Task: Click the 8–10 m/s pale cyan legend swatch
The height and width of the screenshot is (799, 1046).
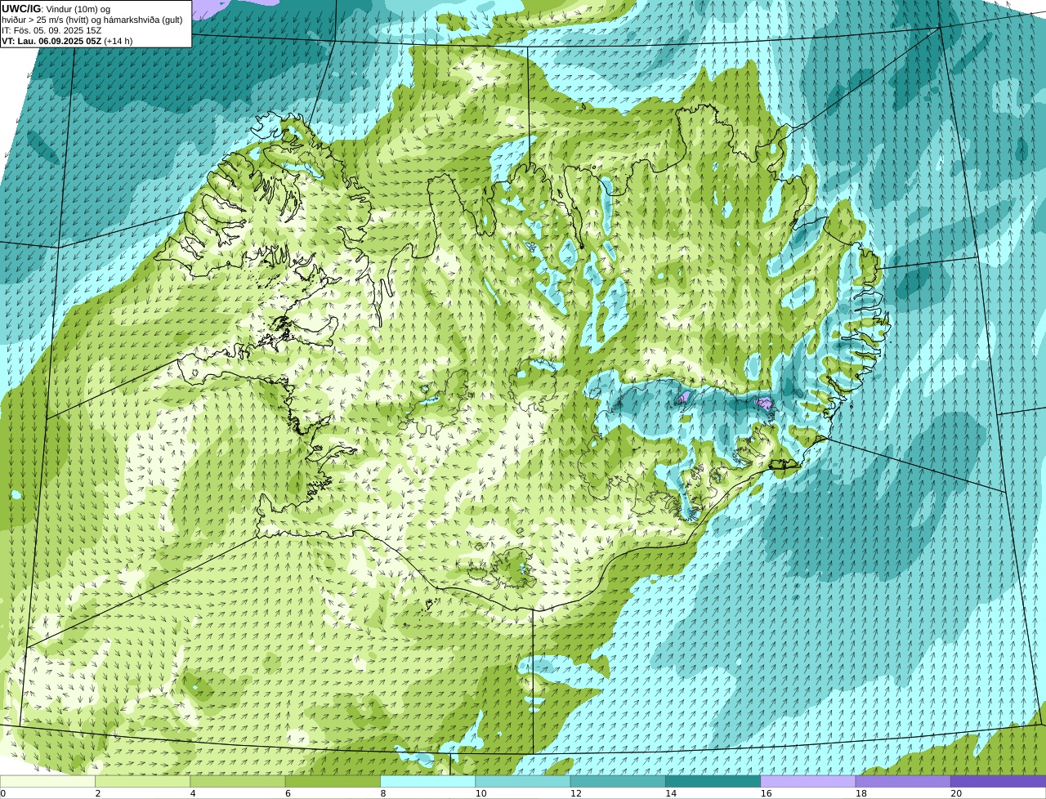Action: 427,781
